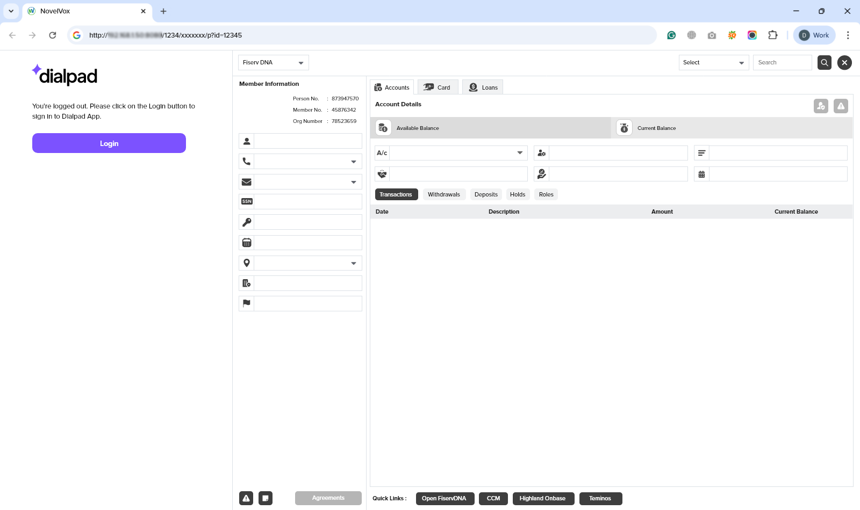Click the key icon in member fields

247,222
